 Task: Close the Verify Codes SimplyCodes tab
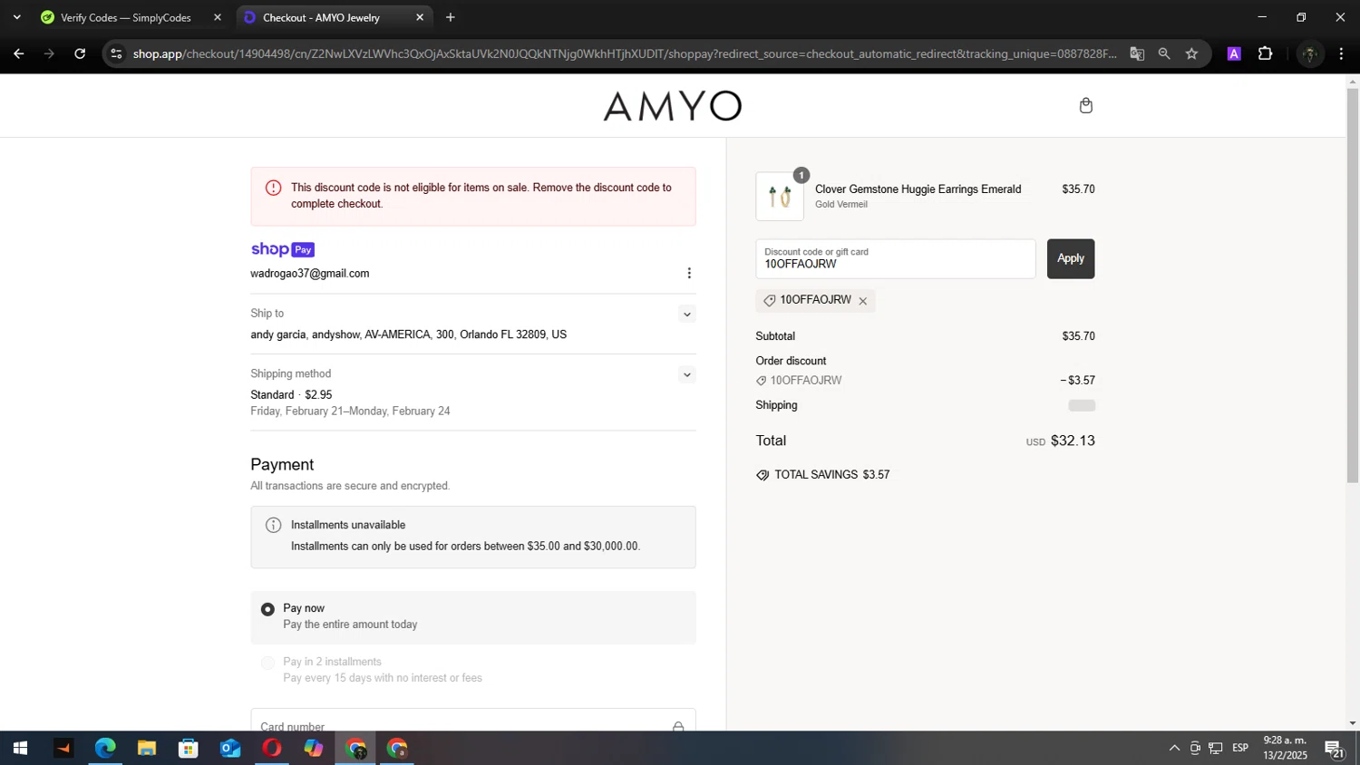tap(217, 17)
